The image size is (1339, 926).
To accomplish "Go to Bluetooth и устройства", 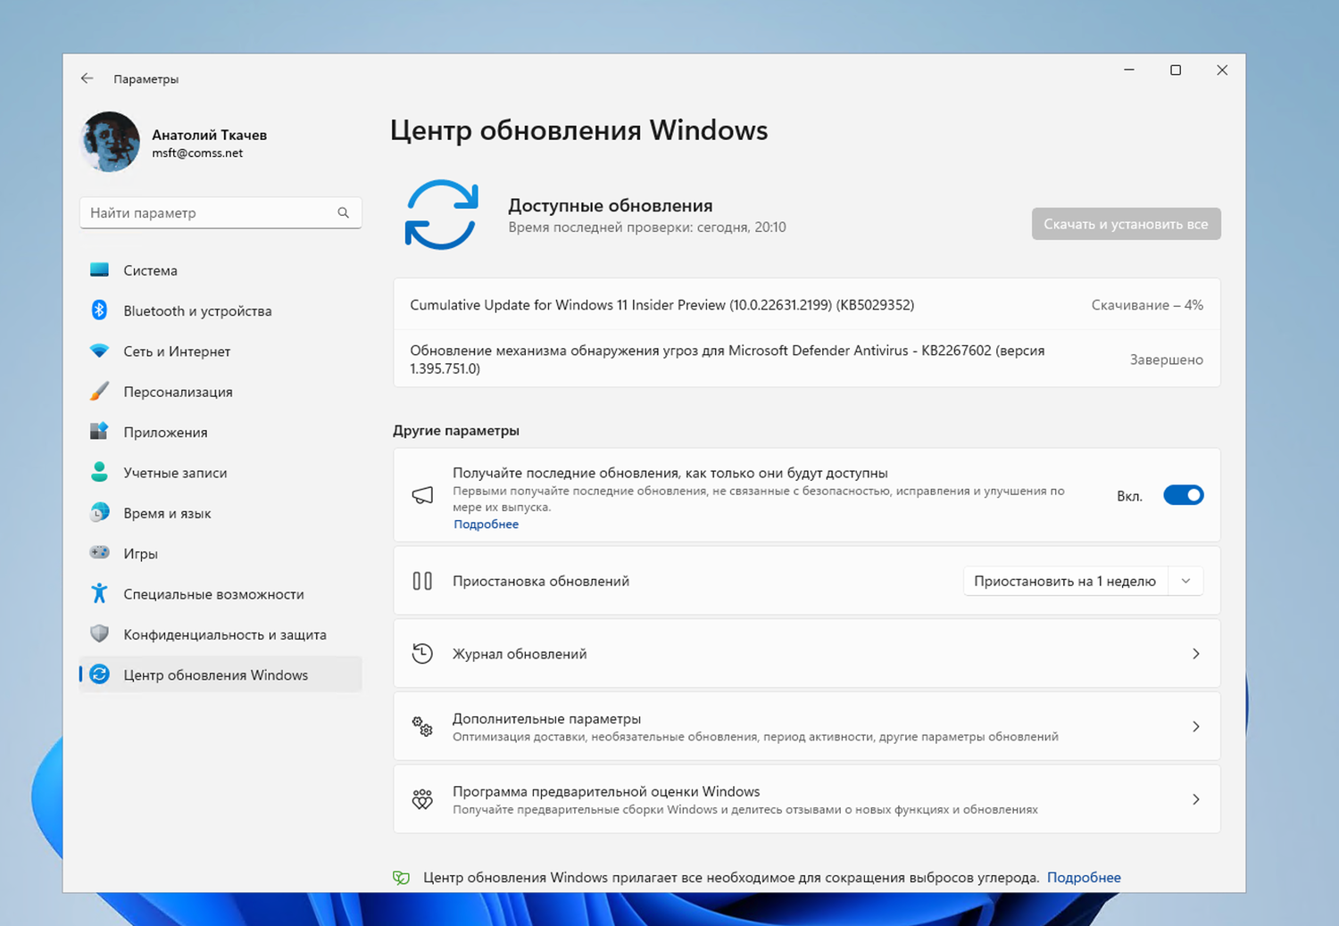I will [220, 310].
